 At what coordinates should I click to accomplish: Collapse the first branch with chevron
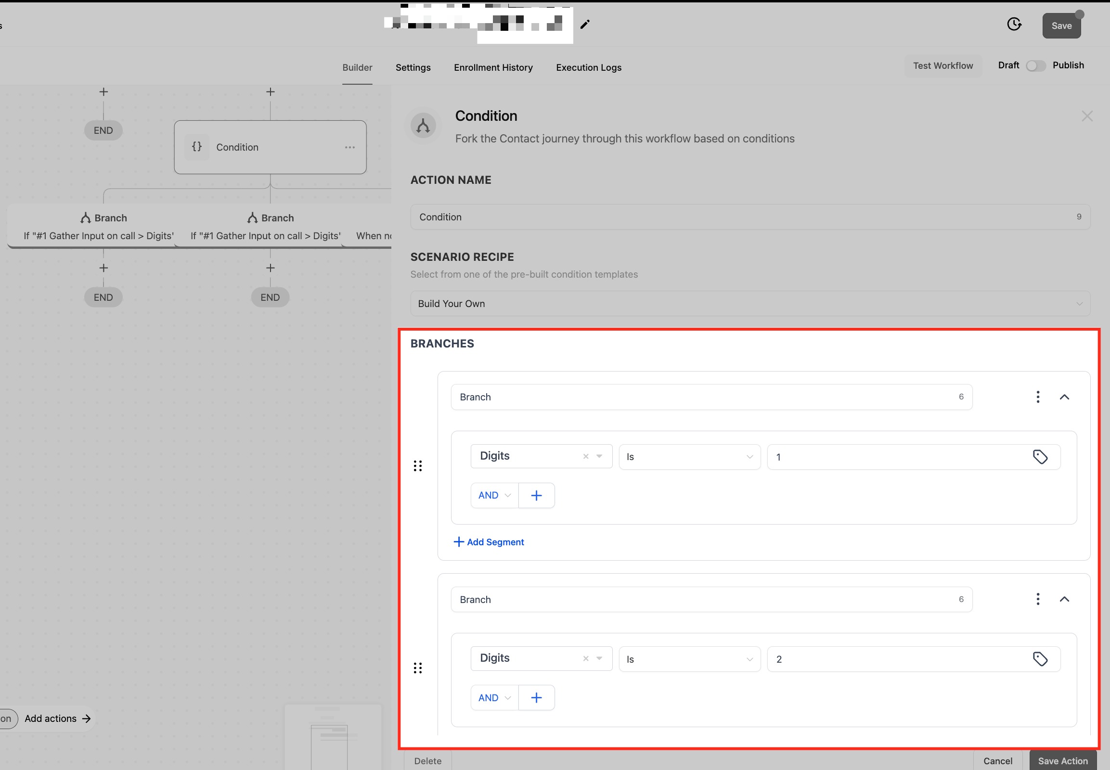click(1064, 397)
